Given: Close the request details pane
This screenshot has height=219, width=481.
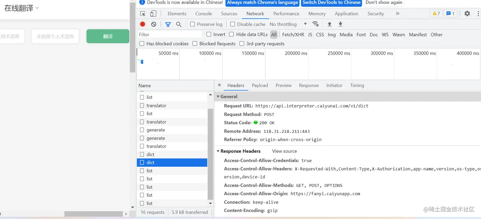Looking at the screenshot, I should (x=220, y=85).
